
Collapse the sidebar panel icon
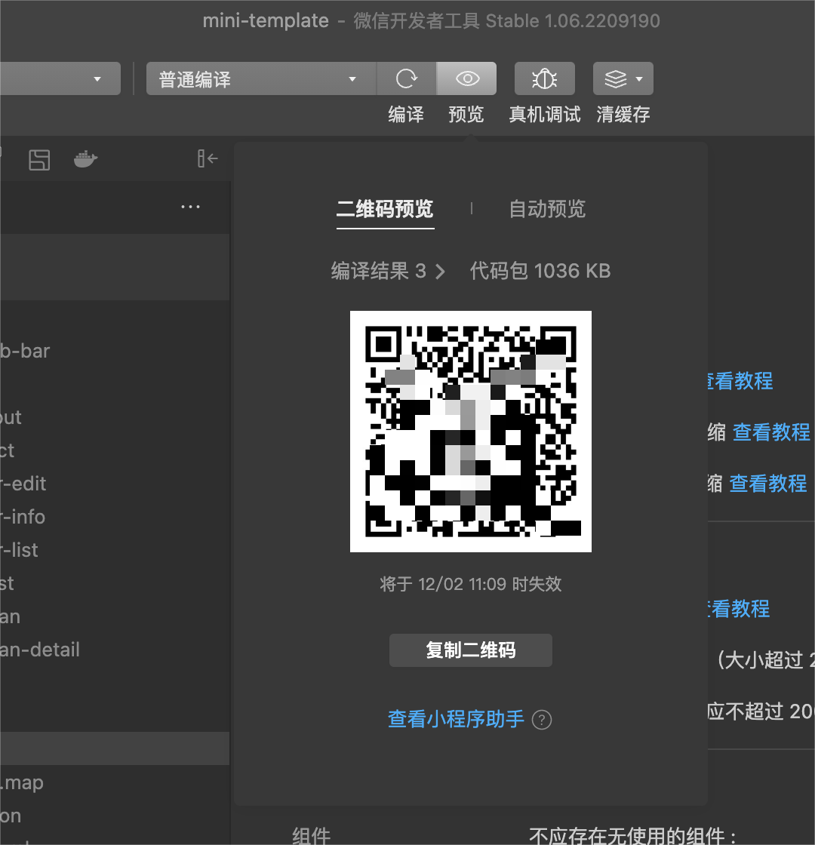pyautogui.click(x=208, y=158)
